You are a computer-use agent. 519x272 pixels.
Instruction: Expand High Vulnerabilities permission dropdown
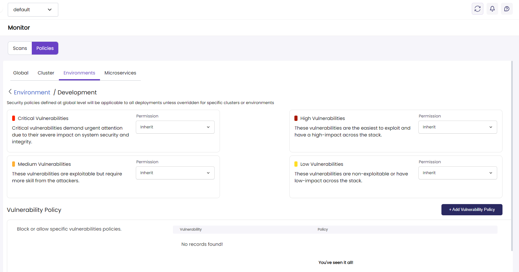(x=457, y=127)
